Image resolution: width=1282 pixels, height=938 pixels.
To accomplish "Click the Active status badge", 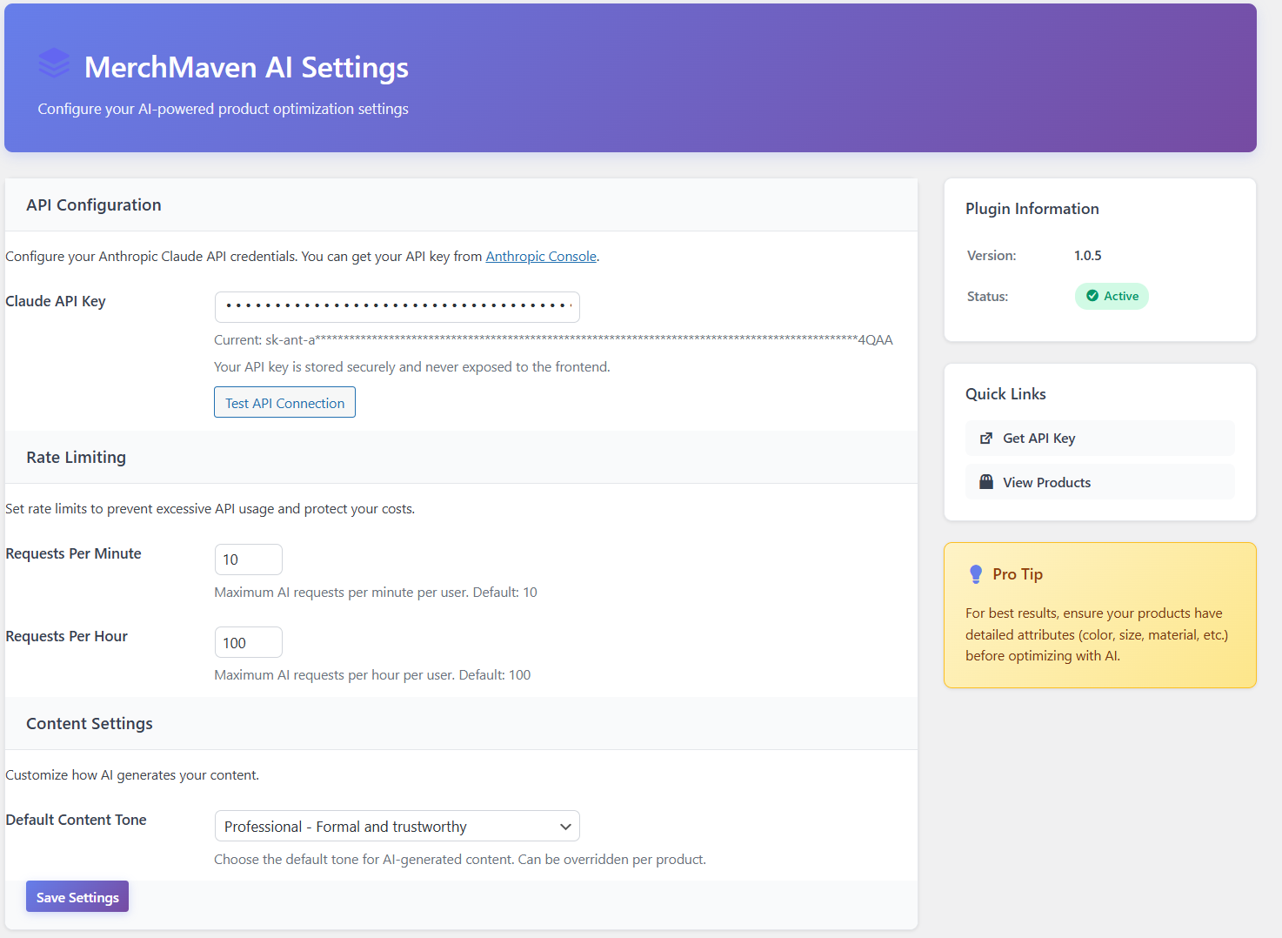I will [x=1112, y=296].
